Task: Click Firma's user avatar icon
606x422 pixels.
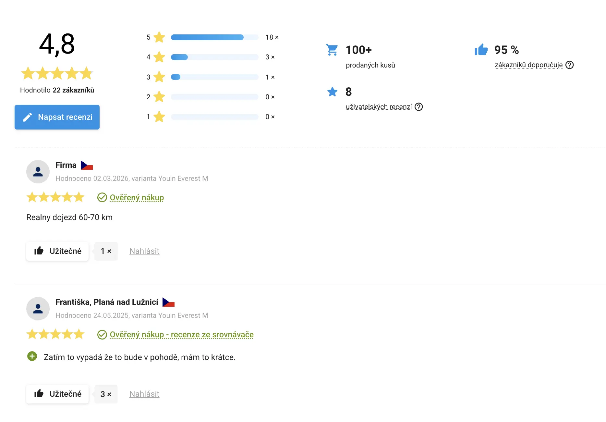Action: 38,172
